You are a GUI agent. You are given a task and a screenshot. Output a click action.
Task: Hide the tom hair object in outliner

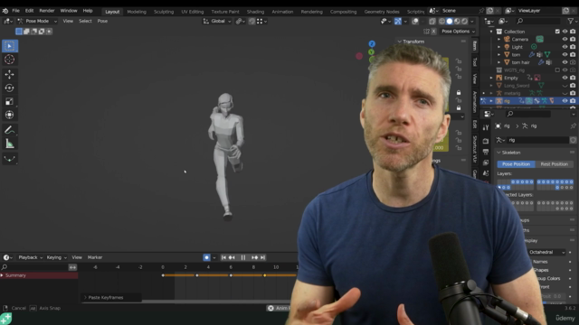pos(565,62)
